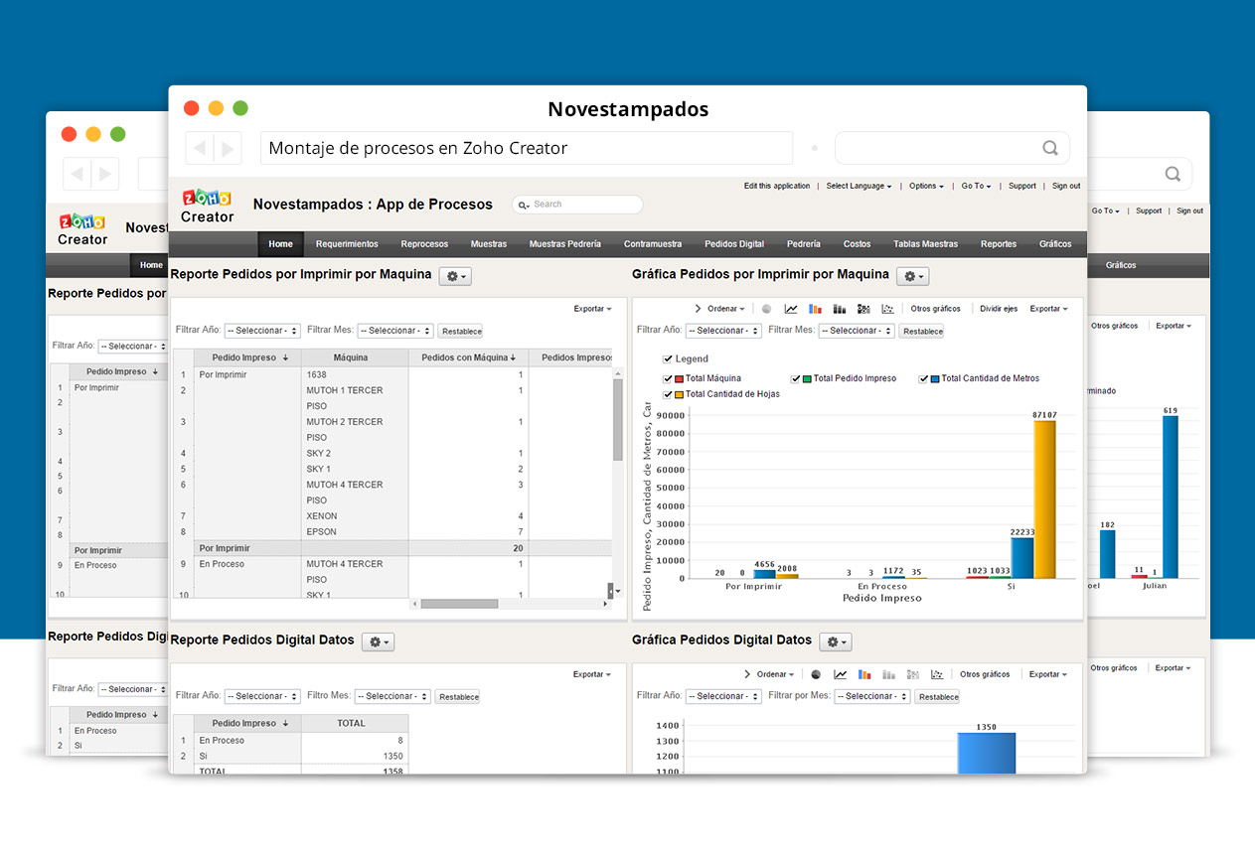Click address bar reading Montaje de procesos
The width and height of the screenshot is (1255, 854).
pyautogui.click(x=527, y=148)
